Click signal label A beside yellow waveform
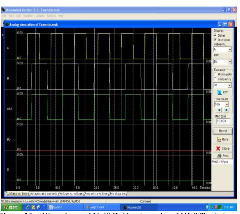Viewport: 240px width, 214px height. (x=8, y=48)
